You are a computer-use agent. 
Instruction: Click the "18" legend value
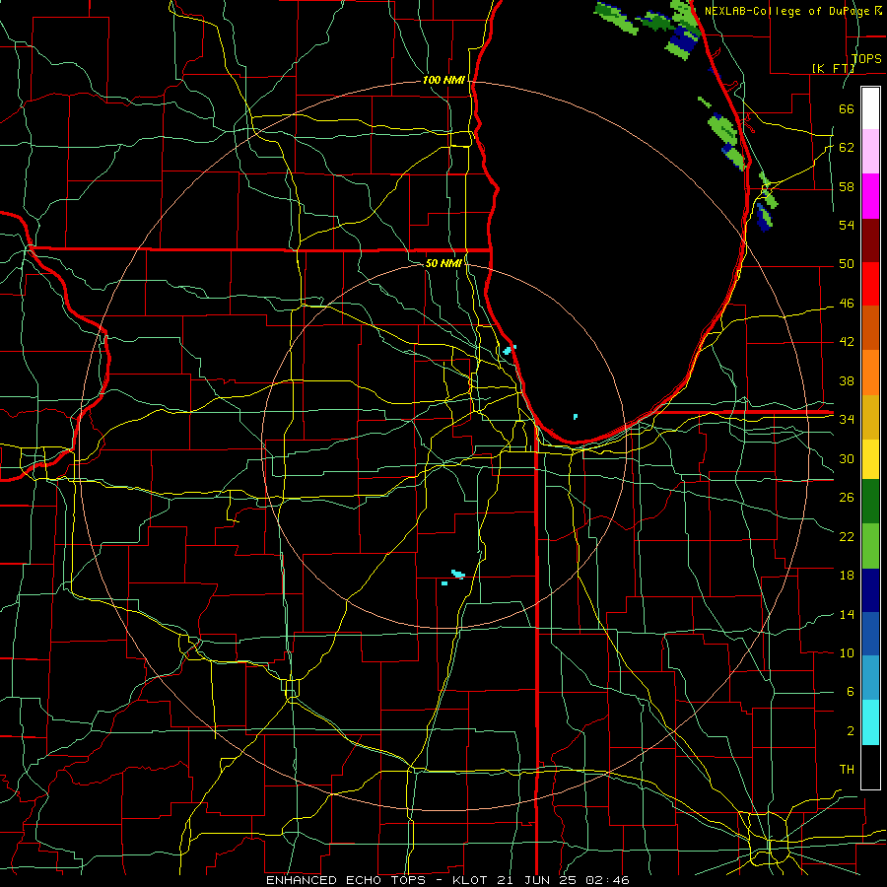[x=847, y=576]
